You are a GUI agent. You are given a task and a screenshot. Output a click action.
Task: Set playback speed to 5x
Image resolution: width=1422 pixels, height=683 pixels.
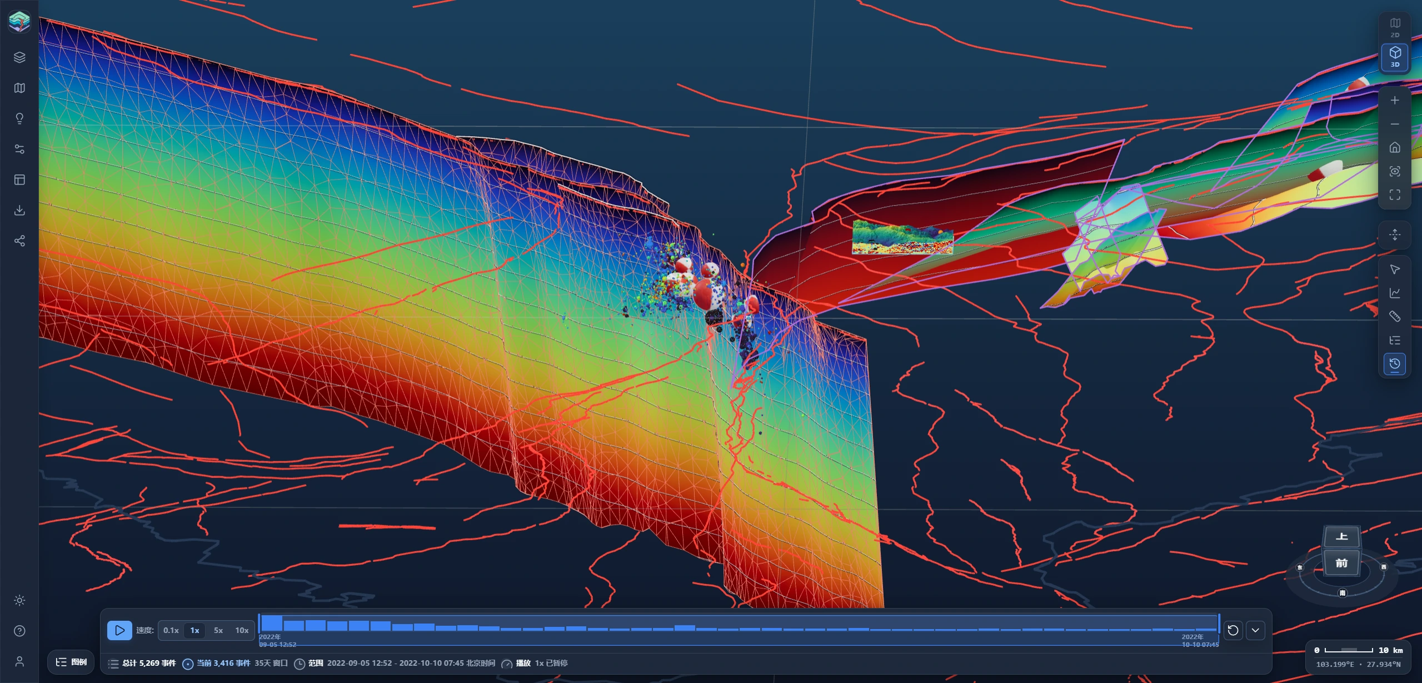[218, 630]
